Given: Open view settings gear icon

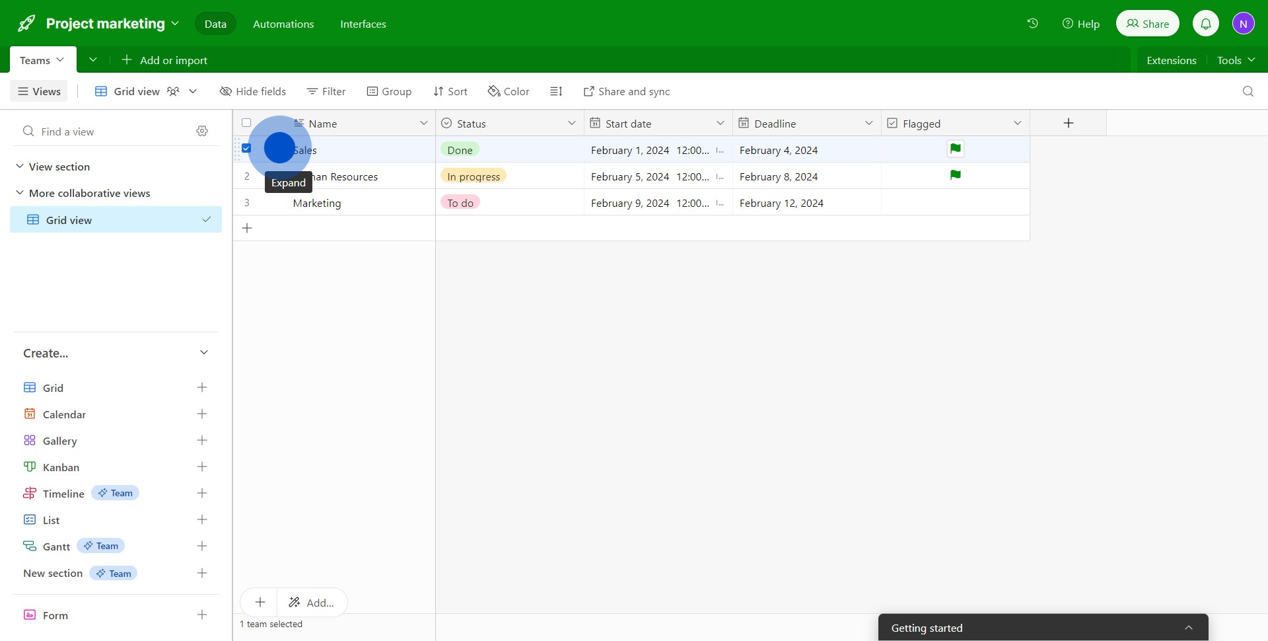Looking at the screenshot, I should pos(202,132).
